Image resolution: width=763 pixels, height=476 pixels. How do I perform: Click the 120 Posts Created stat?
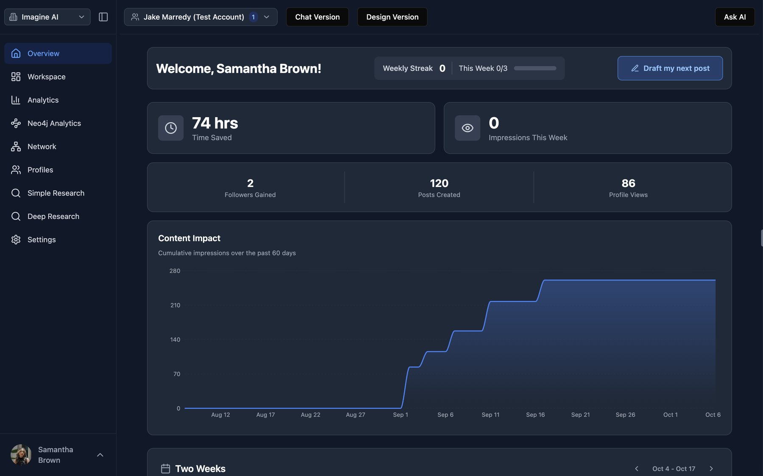pyautogui.click(x=439, y=188)
